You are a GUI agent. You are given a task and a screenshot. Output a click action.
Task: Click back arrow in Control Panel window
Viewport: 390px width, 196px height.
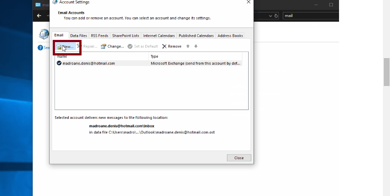coord(39,16)
